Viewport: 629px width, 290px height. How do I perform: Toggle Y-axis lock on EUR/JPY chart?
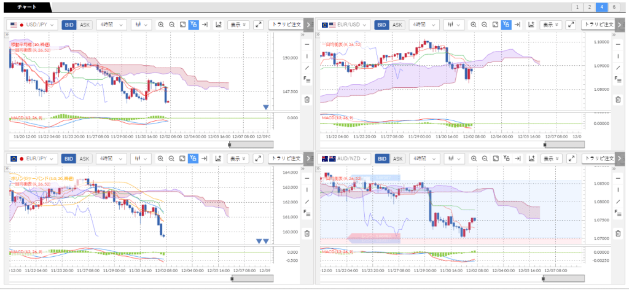[x=193, y=159]
